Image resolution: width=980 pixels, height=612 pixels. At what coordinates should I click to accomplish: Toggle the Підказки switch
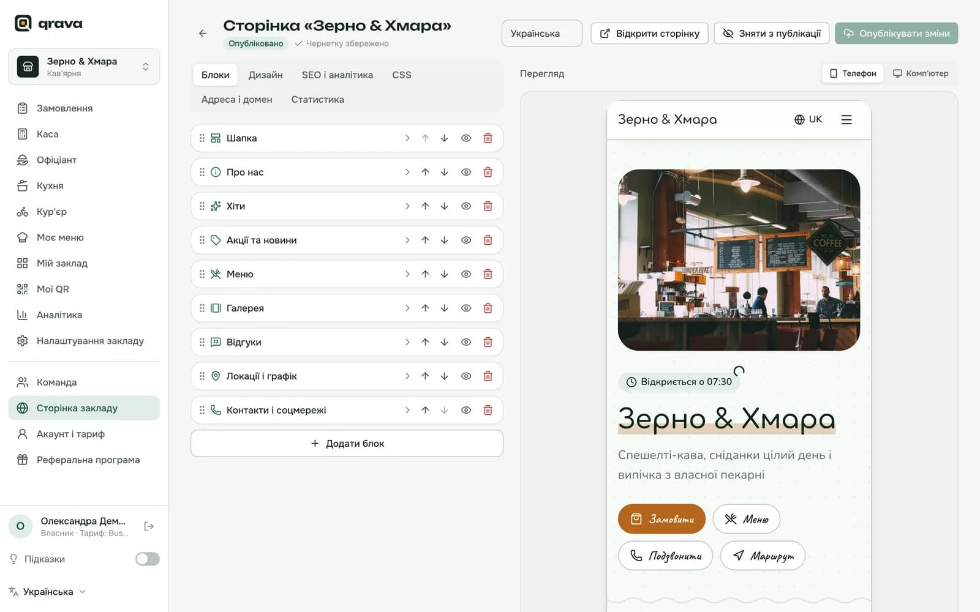(147, 559)
